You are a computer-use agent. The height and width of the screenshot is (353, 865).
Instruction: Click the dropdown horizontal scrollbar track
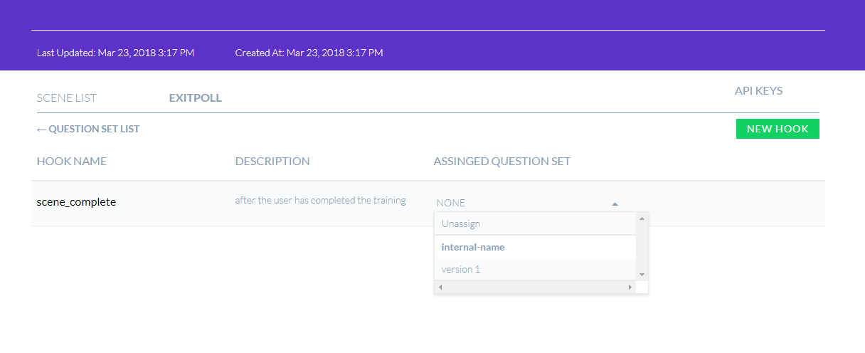535,287
